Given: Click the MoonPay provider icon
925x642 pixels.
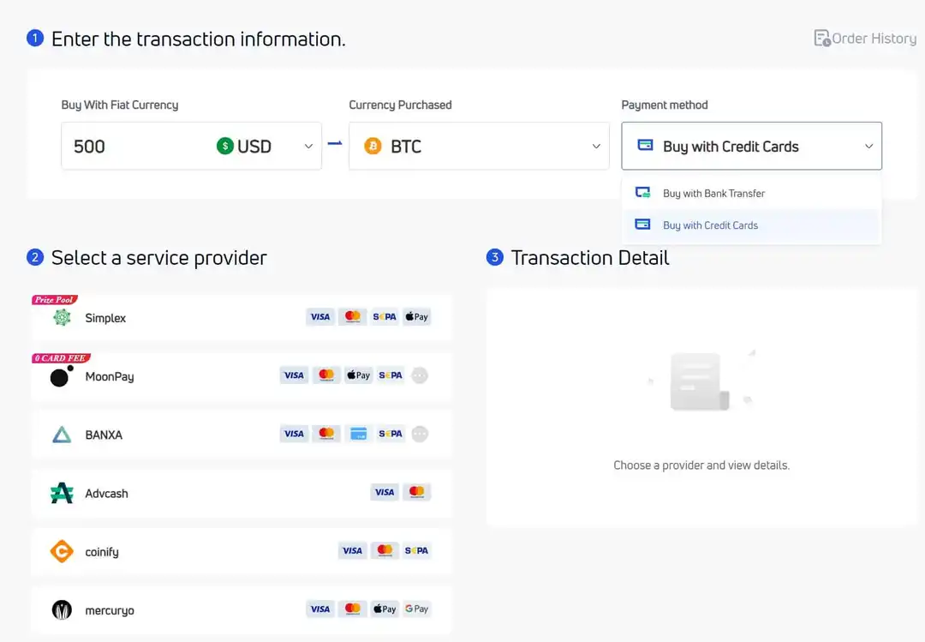Looking at the screenshot, I should [60, 375].
